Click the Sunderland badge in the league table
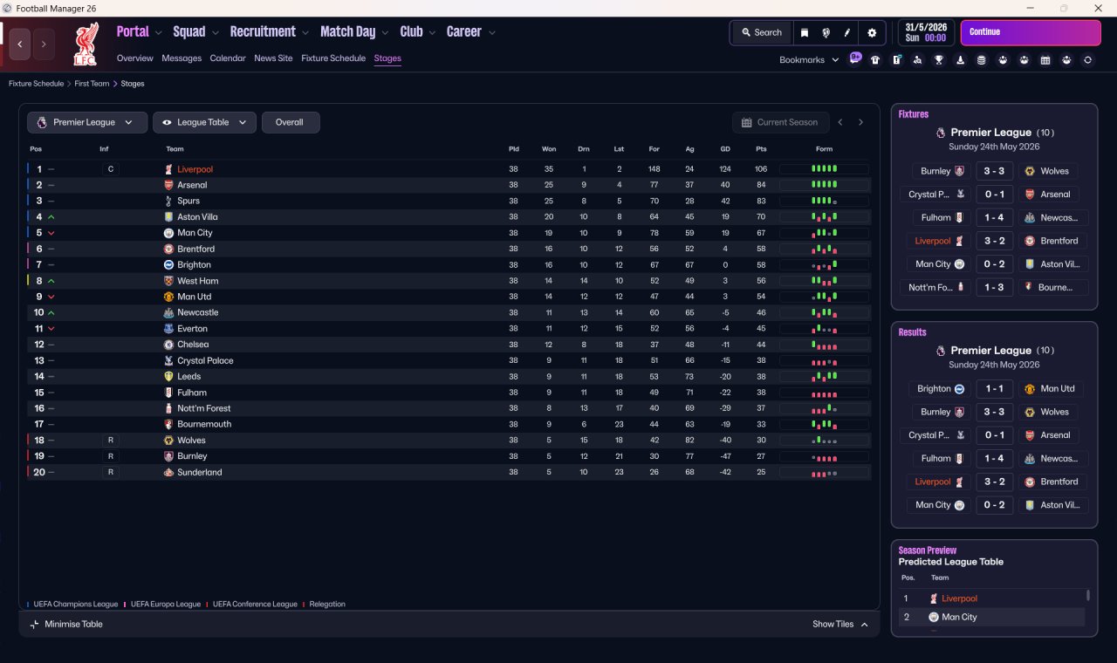 click(169, 472)
